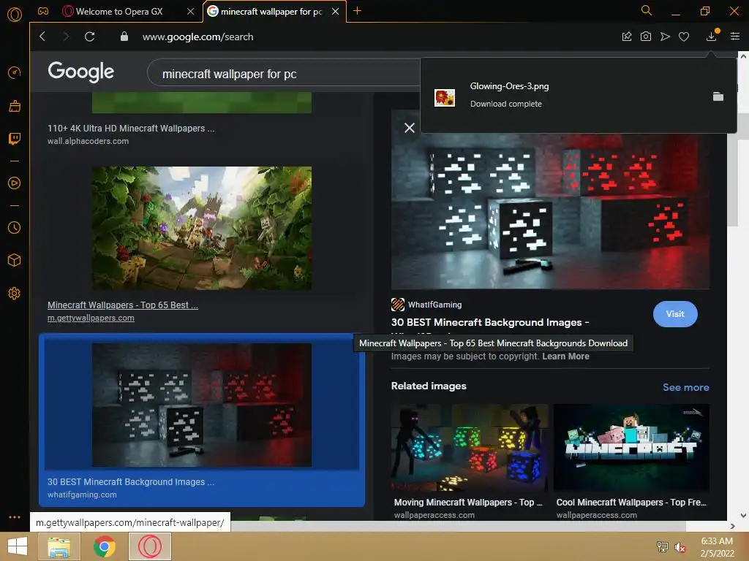This screenshot has width=749, height=561.
Task: Go back with the back arrow
Action: [42, 37]
